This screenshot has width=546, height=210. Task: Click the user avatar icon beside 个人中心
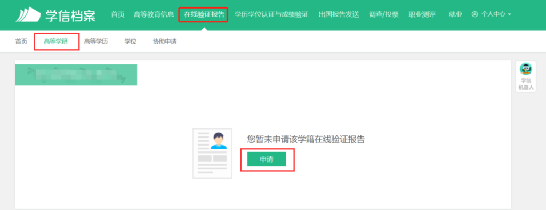point(475,14)
